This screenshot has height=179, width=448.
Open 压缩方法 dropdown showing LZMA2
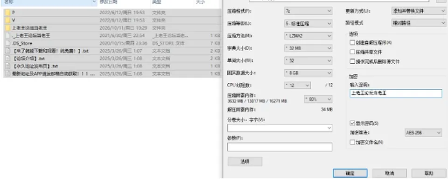(x=308, y=36)
